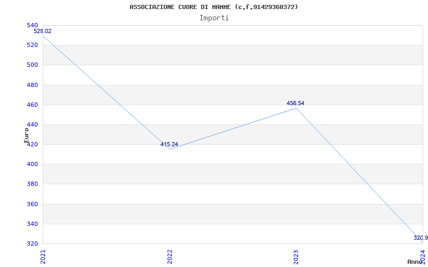428x267 pixels.
Task: Click the 360 y-axis tick label
Action: [x=32, y=204]
